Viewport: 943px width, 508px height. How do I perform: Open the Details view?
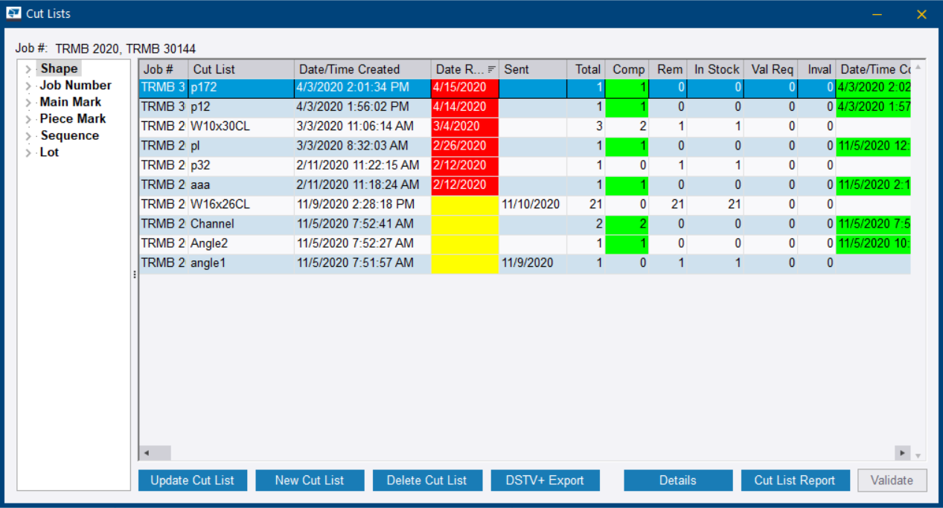point(677,480)
